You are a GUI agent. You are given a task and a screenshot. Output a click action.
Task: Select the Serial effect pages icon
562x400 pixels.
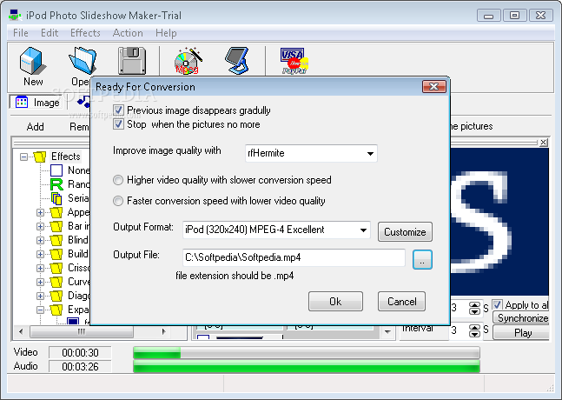pyautogui.click(x=56, y=198)
